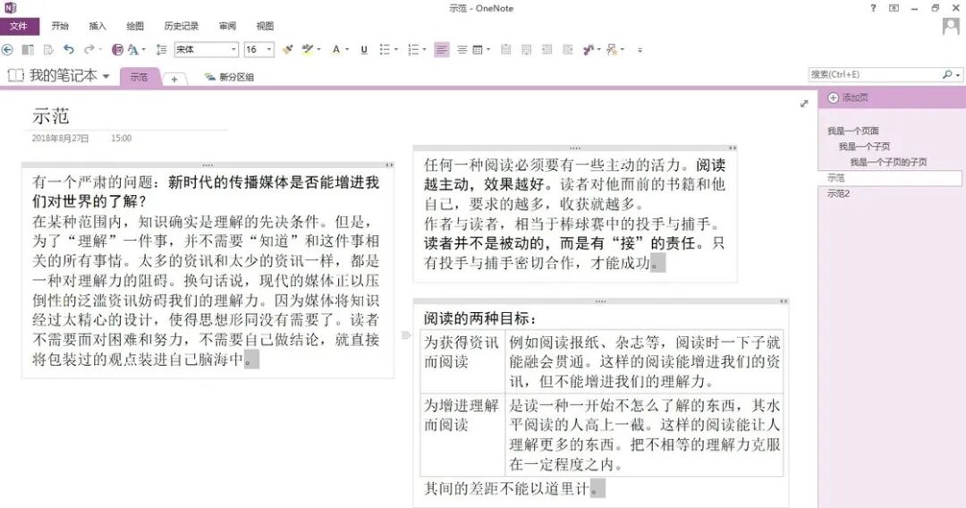
Task: Expand page to full view arrow icon
Action: 804,104
